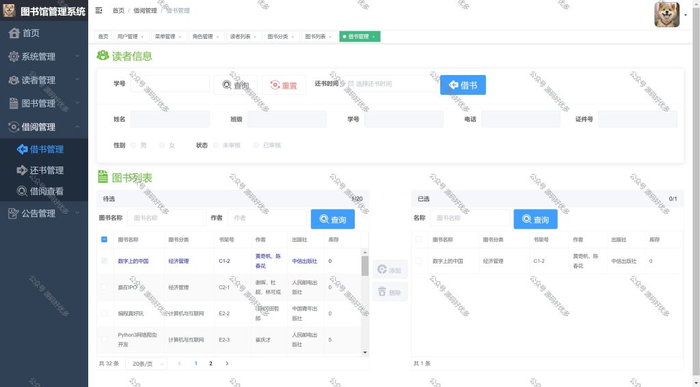700x387 pixels.
Task: Click 查询 button in 已选 panel
Action: (535, 219)
